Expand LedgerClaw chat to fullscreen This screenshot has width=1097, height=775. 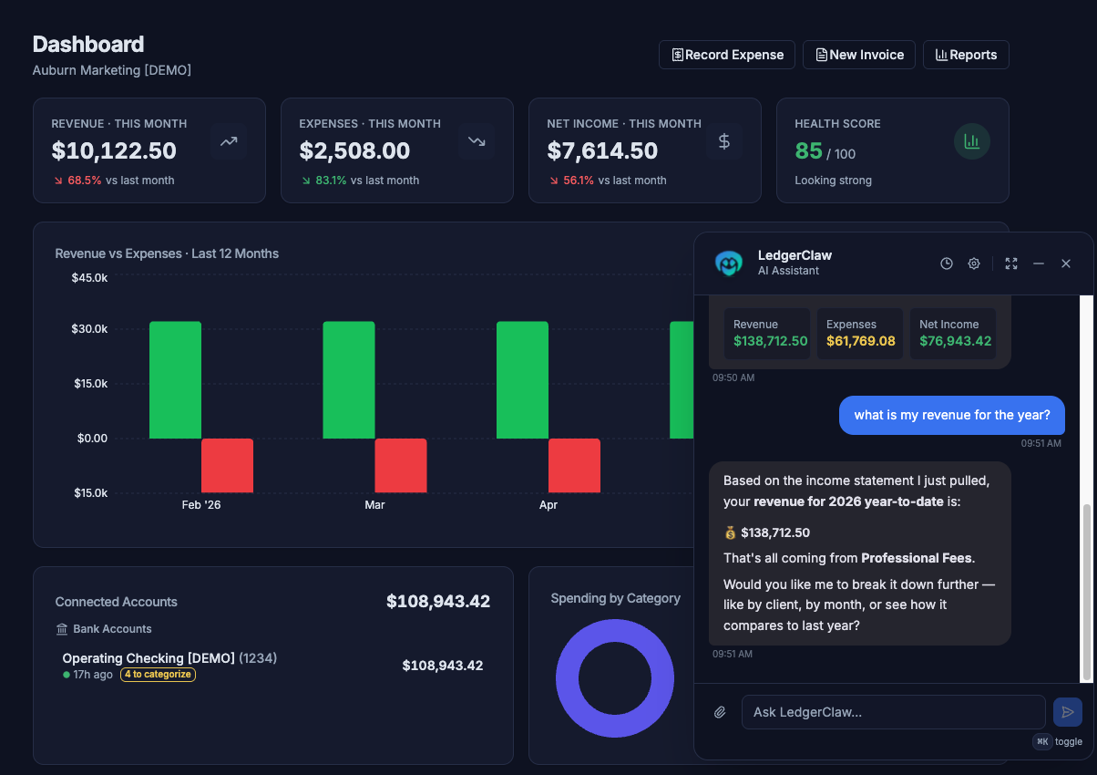(x=1011, y=263)
